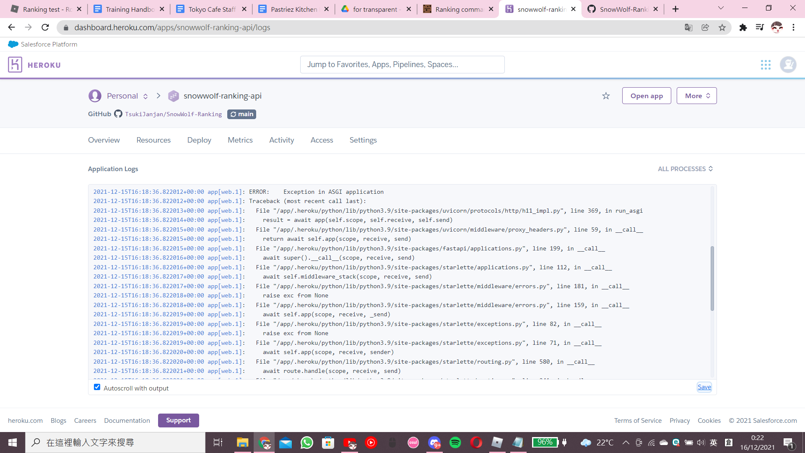Open Mail app in taskbar
This screenshot has height=453, width=805.
(x=286, y=443)
